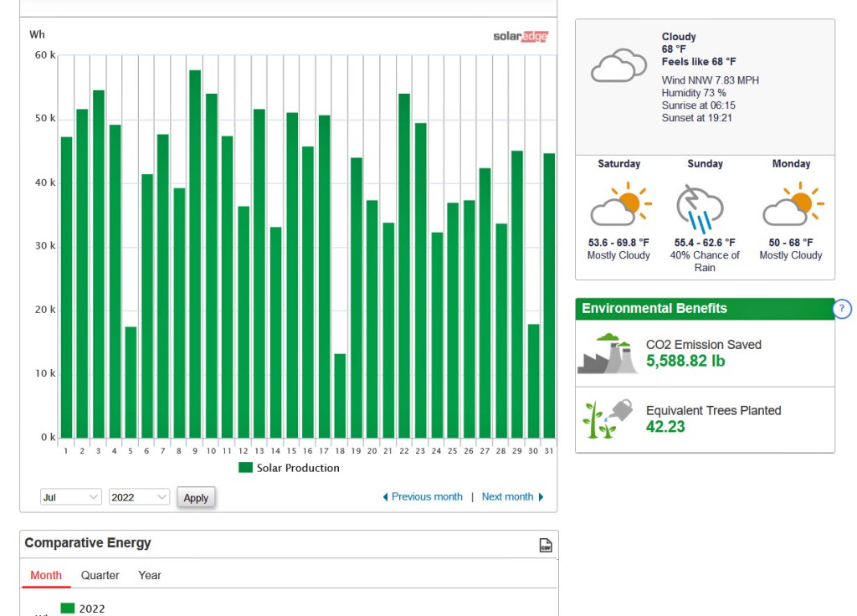Go to Previous month
Viewport: 857px width, 616px height.
coord(423,497)
